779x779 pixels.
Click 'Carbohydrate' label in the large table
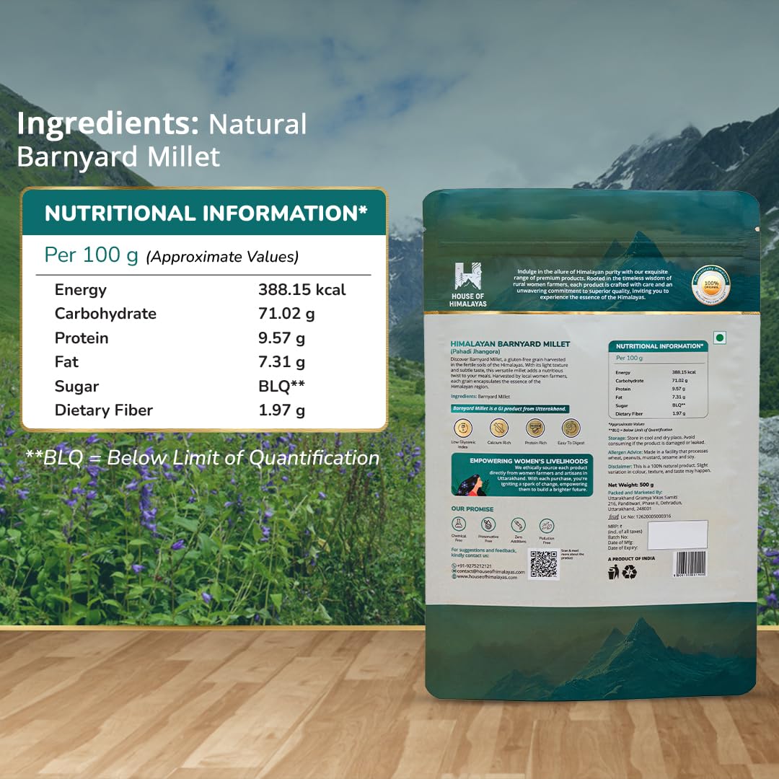click(105, 314)
